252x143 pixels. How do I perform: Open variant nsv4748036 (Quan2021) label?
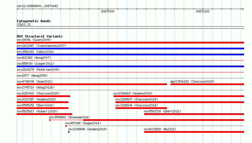pos(35,81)
